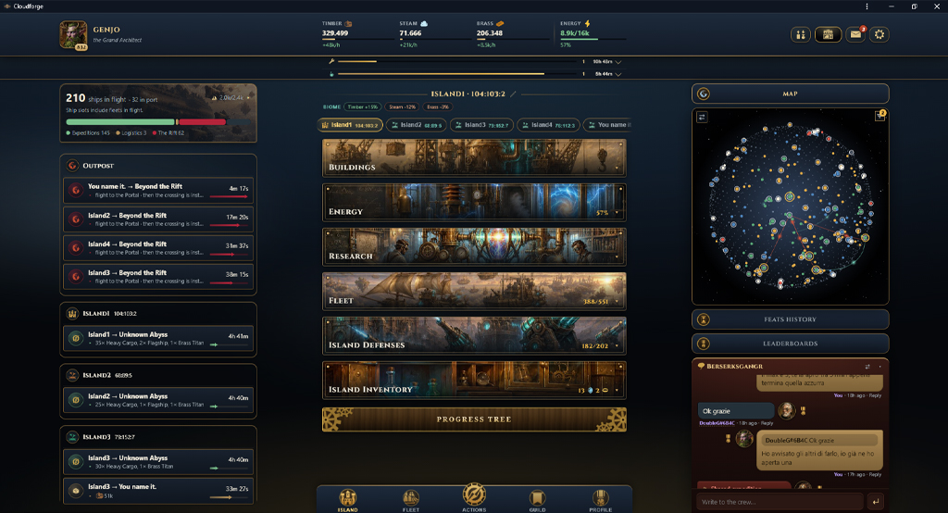This screenshot has height=513, width=948.
Task: Click the 'Write to the crew...' input field
Action: 780,502
